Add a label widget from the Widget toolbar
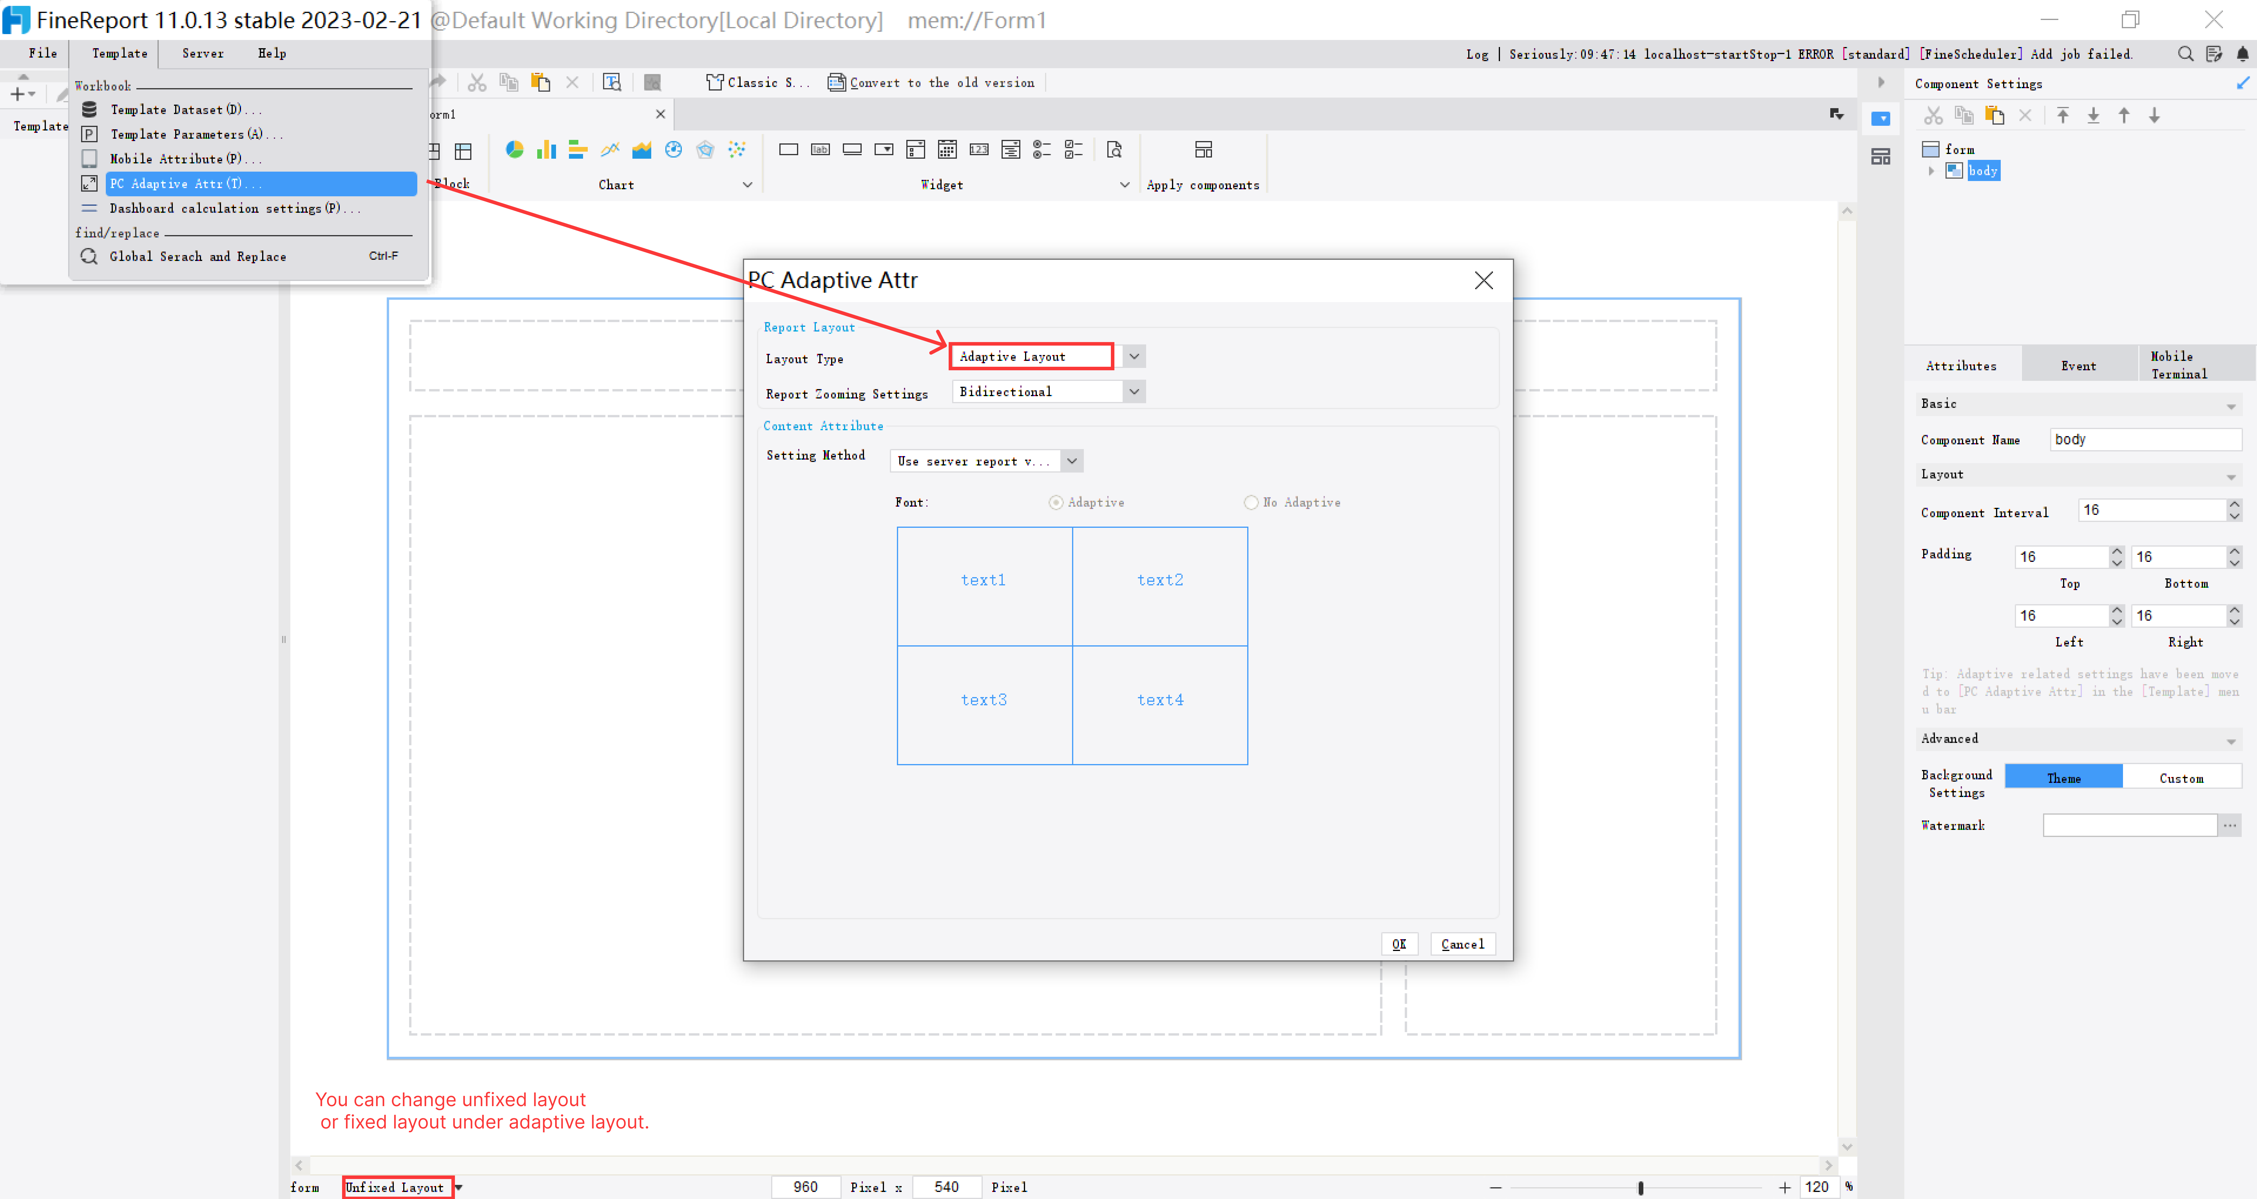This screenshot has height=1199, width=2257. (x=820, y=149)
